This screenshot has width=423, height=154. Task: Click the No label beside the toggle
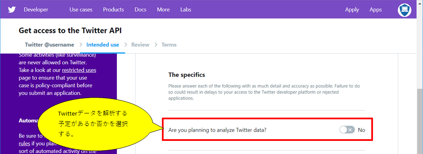tap(362, 130)
